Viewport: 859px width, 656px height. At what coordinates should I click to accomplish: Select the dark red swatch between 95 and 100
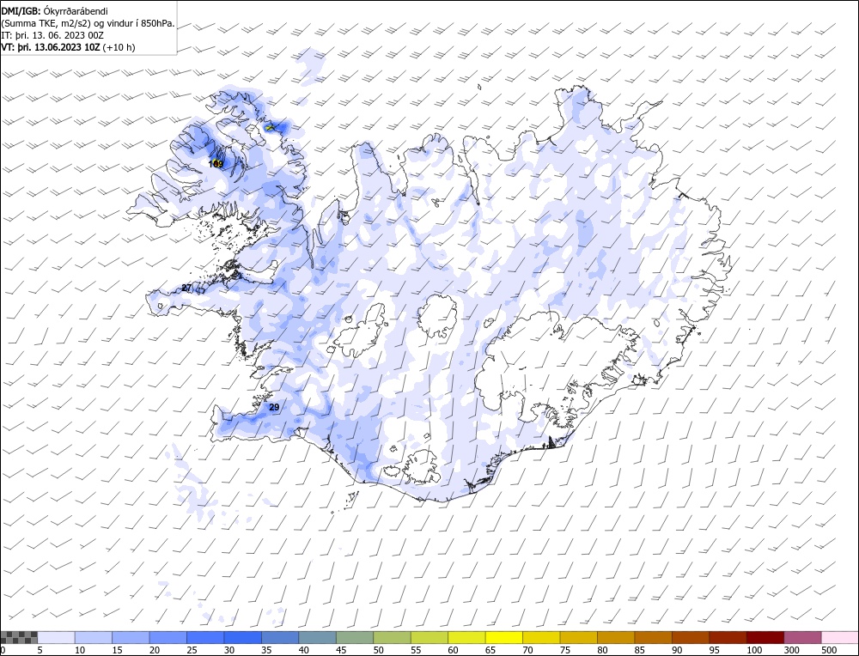[728, 637]
